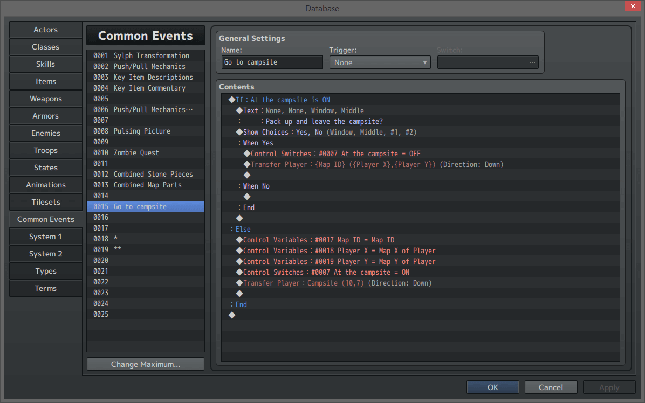Select event 0013 Combined Map Parts
Image resolution: width=645 pixels, height=403 pixels.
coord(146,185)
